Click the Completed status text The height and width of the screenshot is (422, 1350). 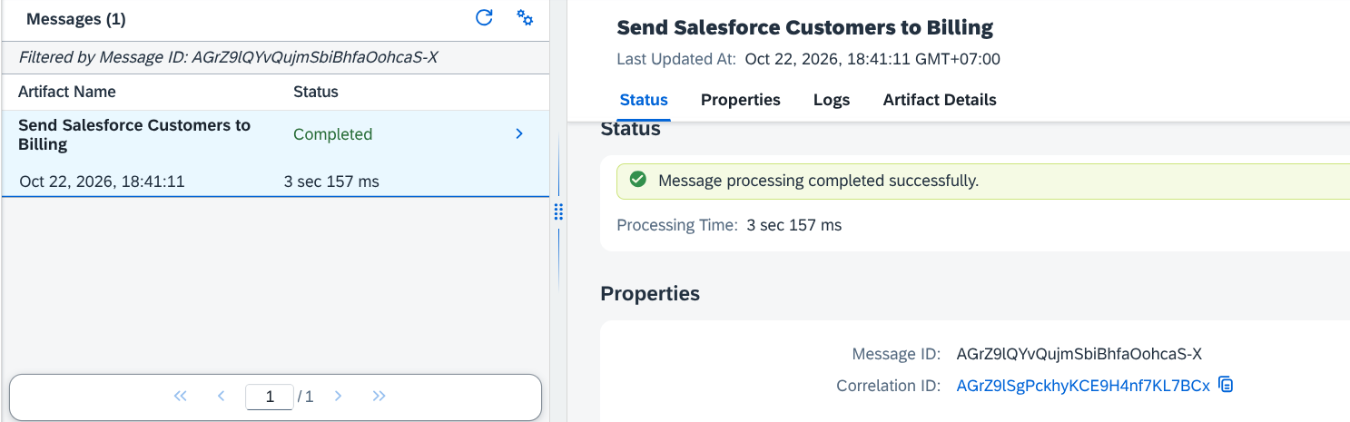coord(333,134)
